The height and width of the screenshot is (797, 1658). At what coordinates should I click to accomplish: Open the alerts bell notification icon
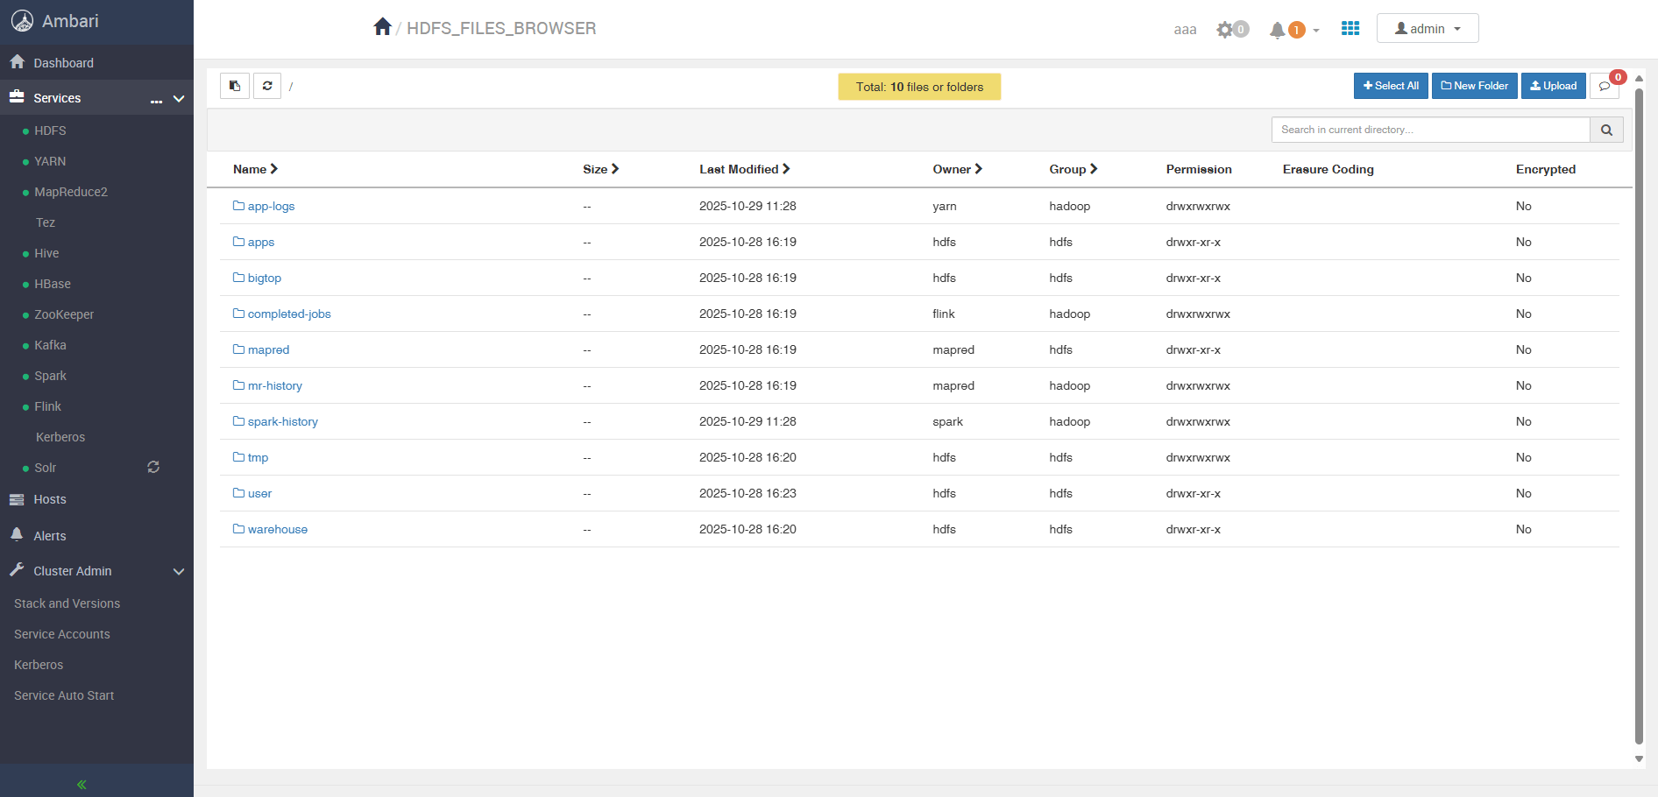click(1278, 30)
